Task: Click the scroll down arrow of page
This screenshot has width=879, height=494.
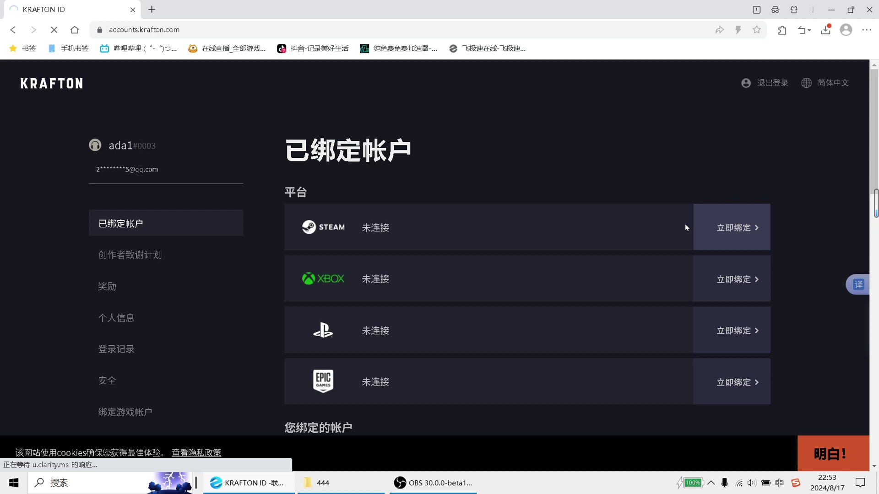Action: (874, 466)
